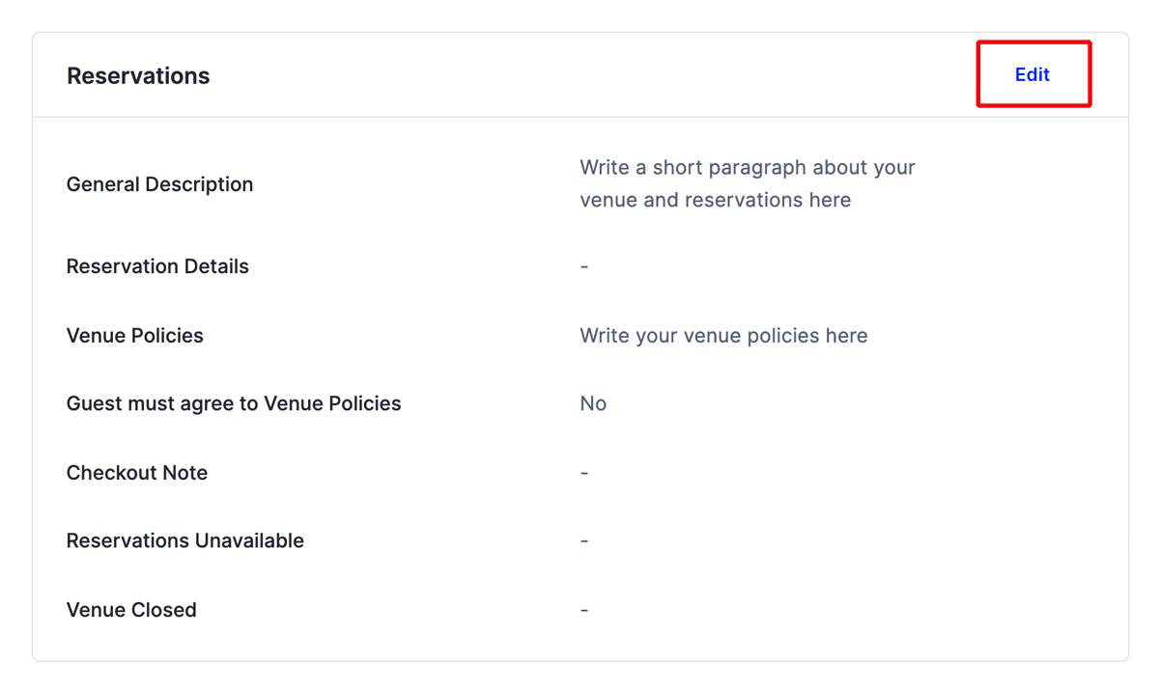Screen dimensions: 1159x690
Task: Click the Reservations section heading
Action: (138, 76)
